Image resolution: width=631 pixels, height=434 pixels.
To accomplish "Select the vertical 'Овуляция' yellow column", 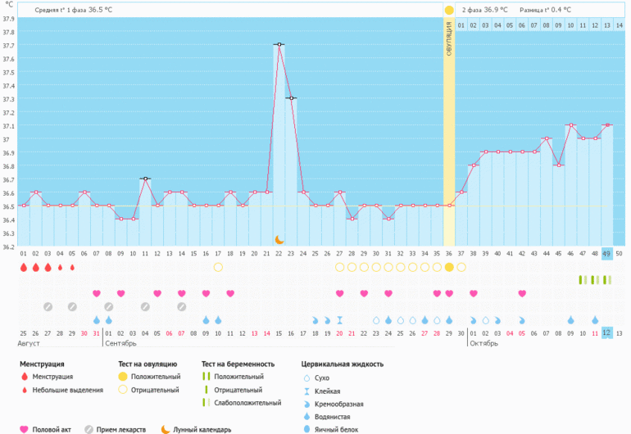I will click(448, 131).
